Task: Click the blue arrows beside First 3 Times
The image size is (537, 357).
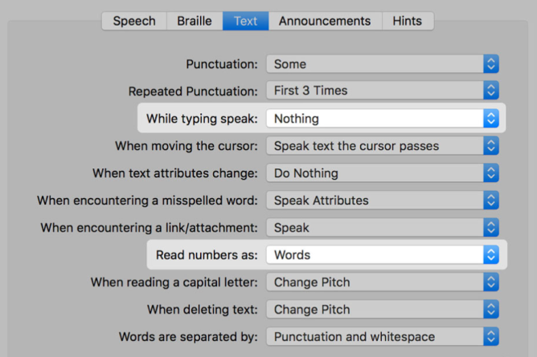Action: coord(491,91)
